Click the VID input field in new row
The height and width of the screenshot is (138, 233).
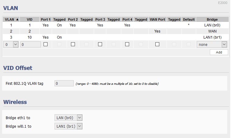point(30,44)
